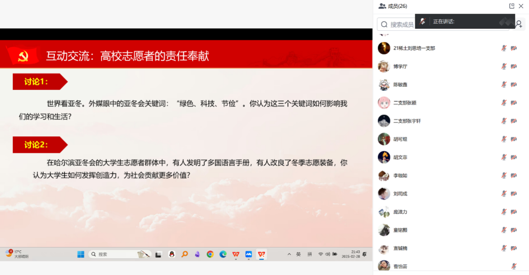The width and height of the screenshot is (529, 275).
Task: Toggle microphone for member 博学厅
Action: pos(504,66)
